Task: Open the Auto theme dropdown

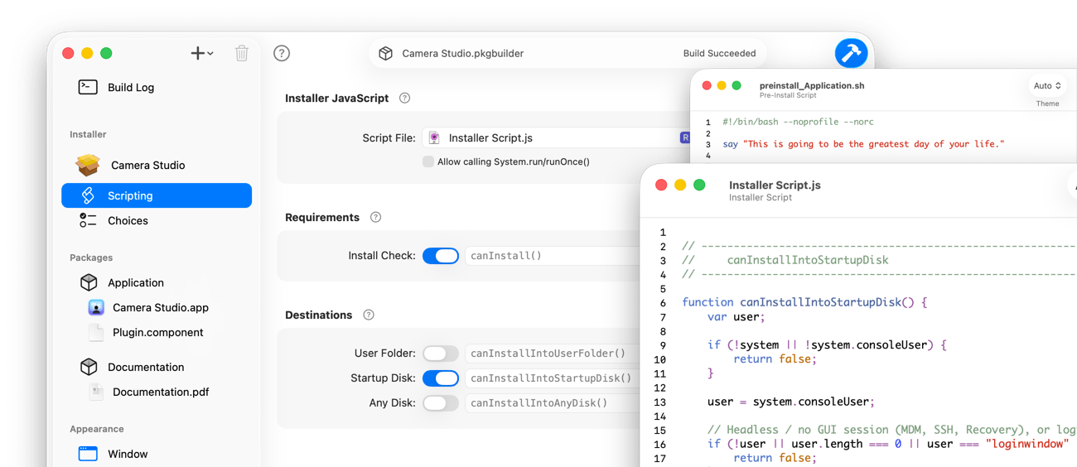Action: point(1047,85)
